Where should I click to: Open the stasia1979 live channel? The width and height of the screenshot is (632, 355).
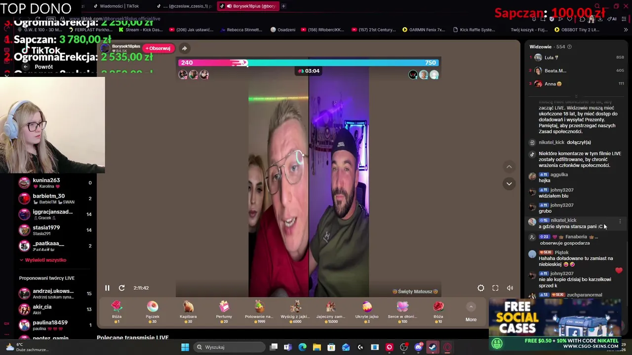[54, 230]
